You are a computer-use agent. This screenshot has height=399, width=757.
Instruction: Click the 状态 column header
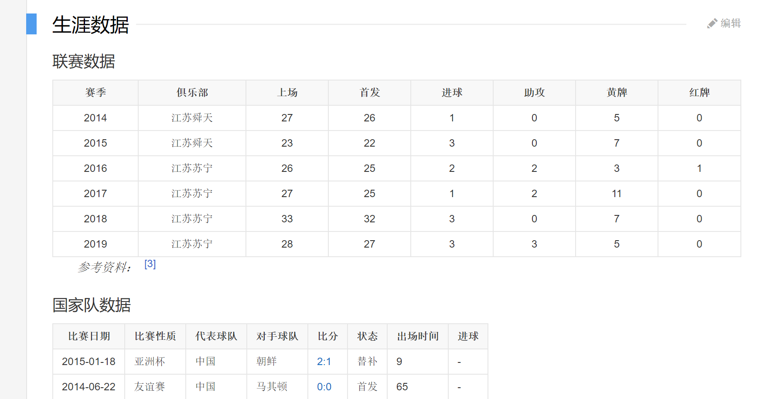[368, 336]
